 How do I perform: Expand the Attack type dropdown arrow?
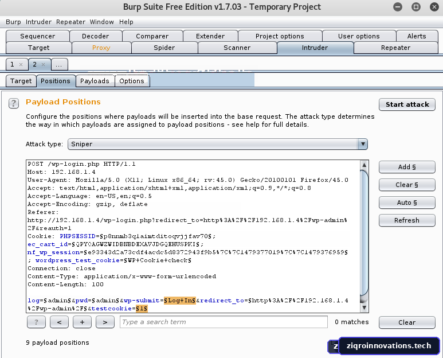(363, 144)
